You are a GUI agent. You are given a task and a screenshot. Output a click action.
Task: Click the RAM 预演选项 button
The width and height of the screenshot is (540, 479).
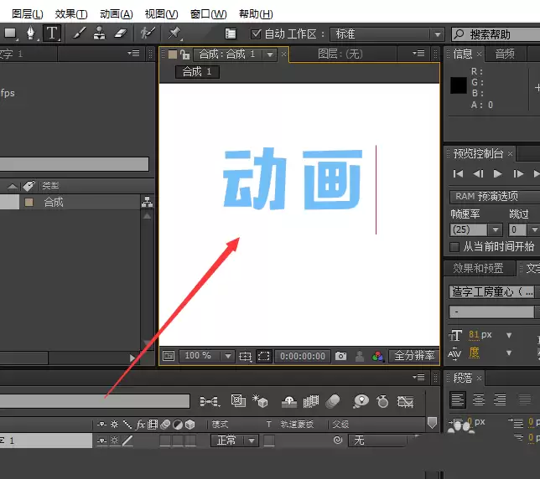(x=495, y=196)
